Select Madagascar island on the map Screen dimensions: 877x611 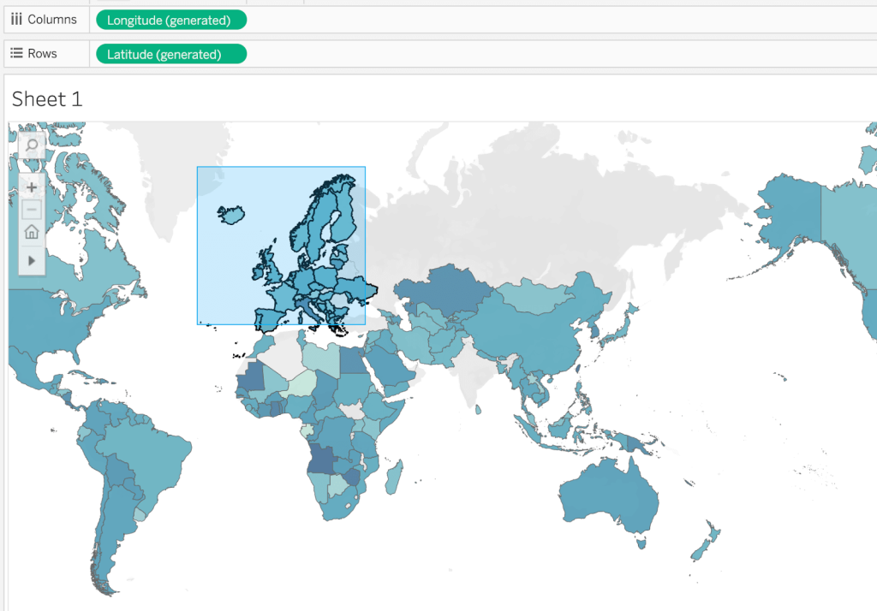pyautogui.click(x=394, y=478)
